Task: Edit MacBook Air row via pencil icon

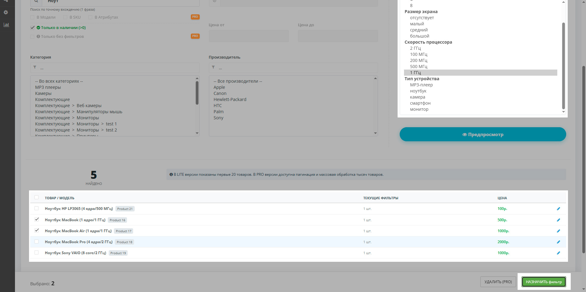Action: 558,231
